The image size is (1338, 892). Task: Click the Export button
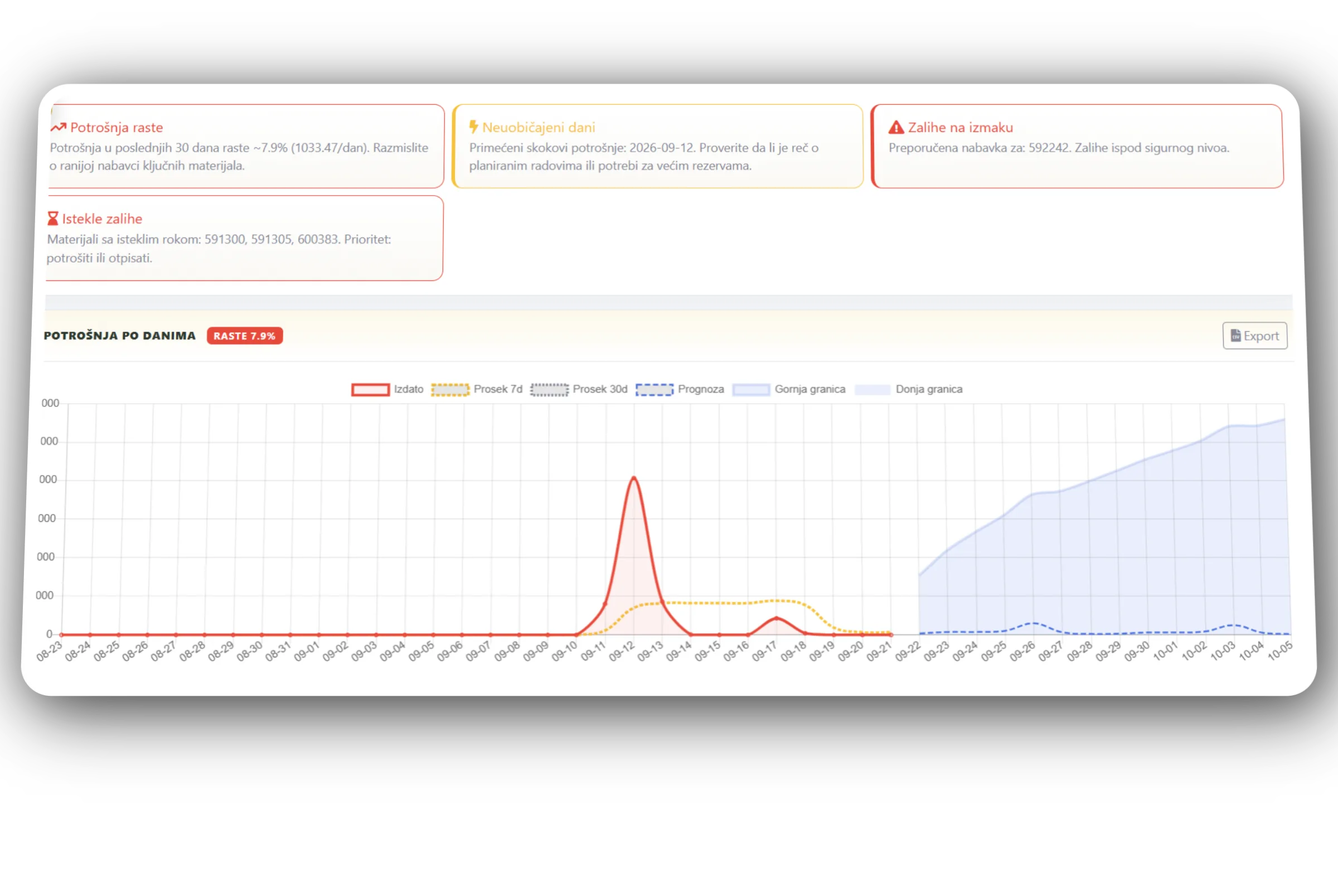pos(1254,336)
